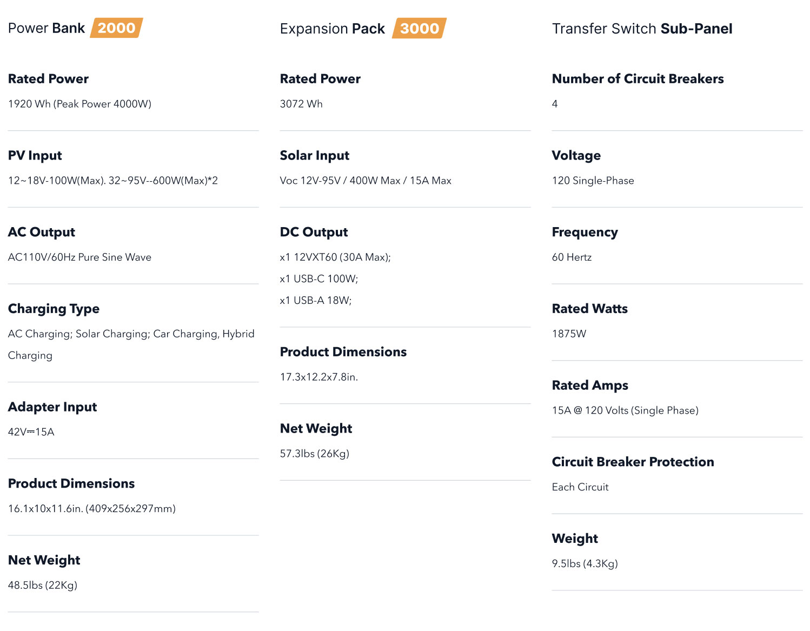This screenshot has width=810, height=631.
Task: Click Power Bank Net Weight 48.5lbs value
Action: tap(43, 585)
